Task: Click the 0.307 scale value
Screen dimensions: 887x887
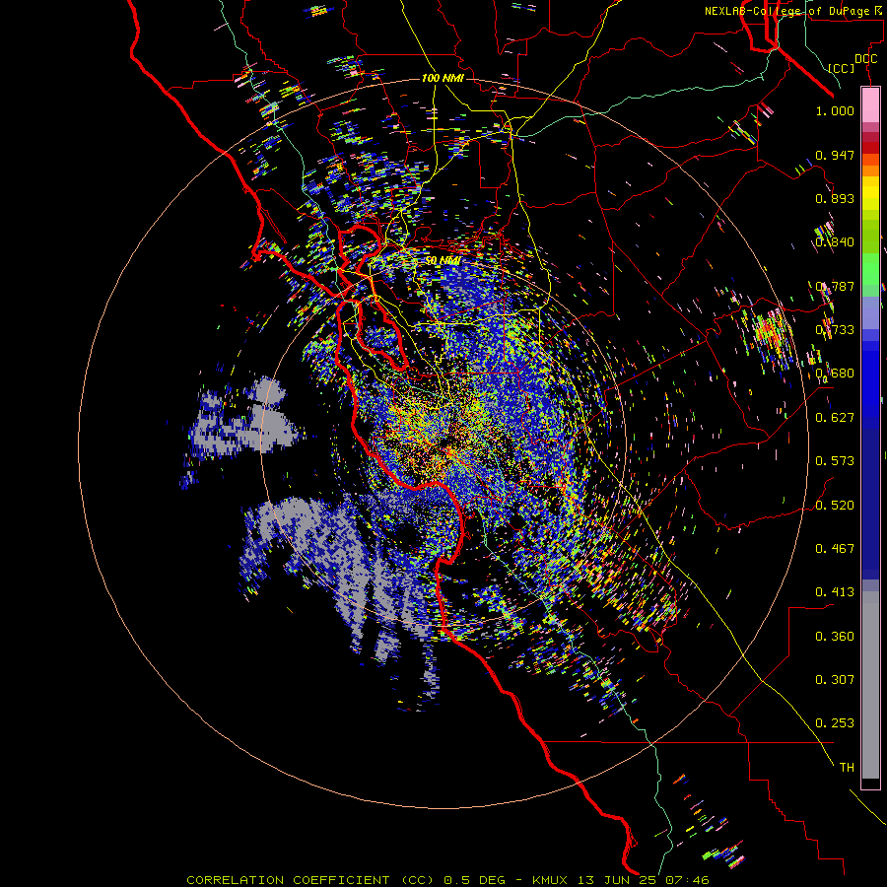Action: tap(835, 680)
